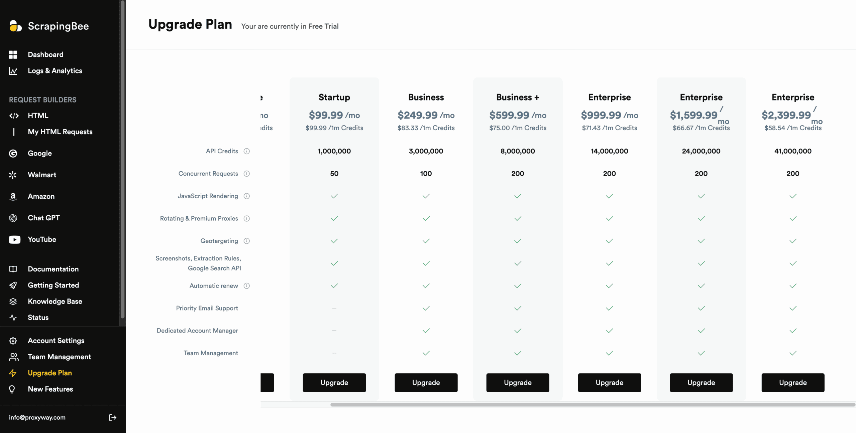856x433 pixels.
Task: Open Account Settings page
Action: 56,341
